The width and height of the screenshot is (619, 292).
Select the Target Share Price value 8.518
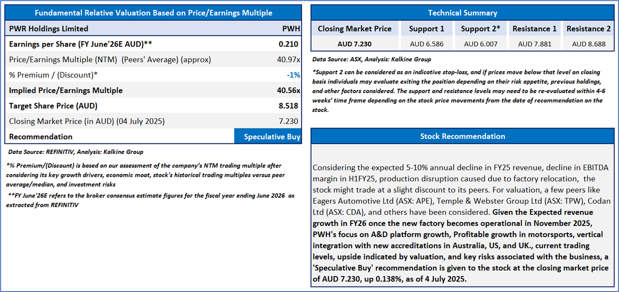click(289, 106)
